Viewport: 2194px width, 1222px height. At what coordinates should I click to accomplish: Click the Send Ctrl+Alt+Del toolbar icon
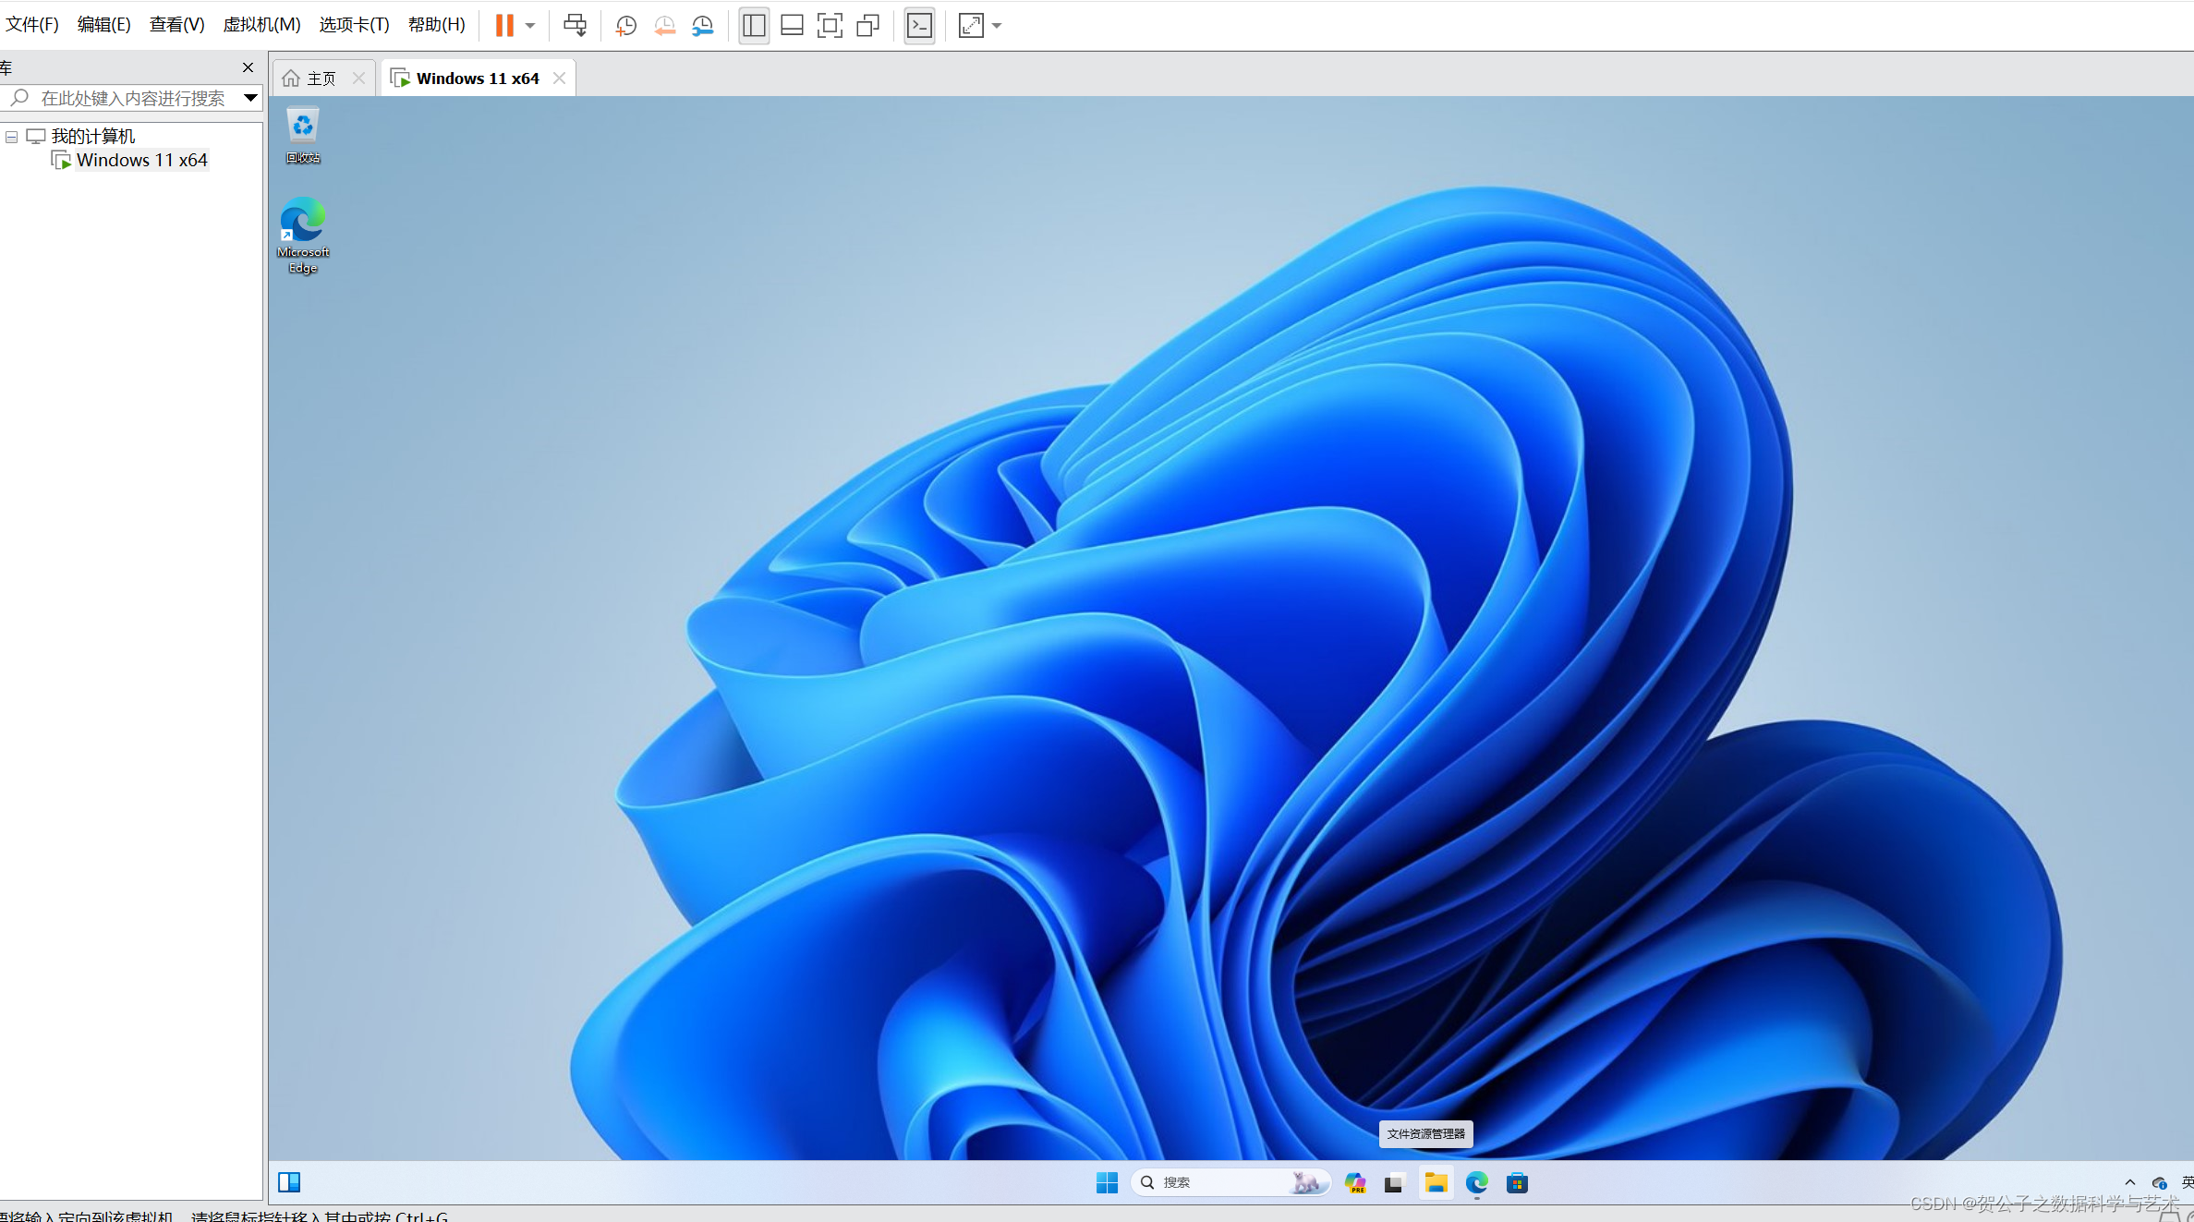click(x=575, y=25)
